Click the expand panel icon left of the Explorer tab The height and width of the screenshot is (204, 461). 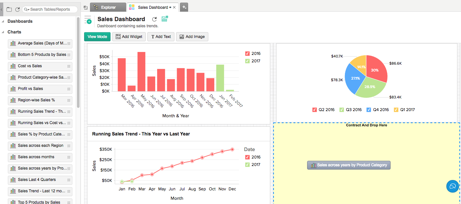(x=85, y=7)
